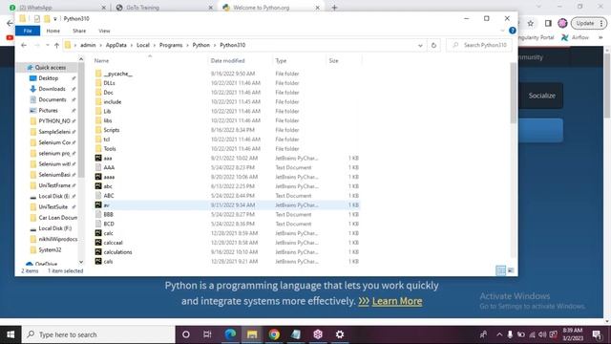Open File Explorer help icon

513,31
